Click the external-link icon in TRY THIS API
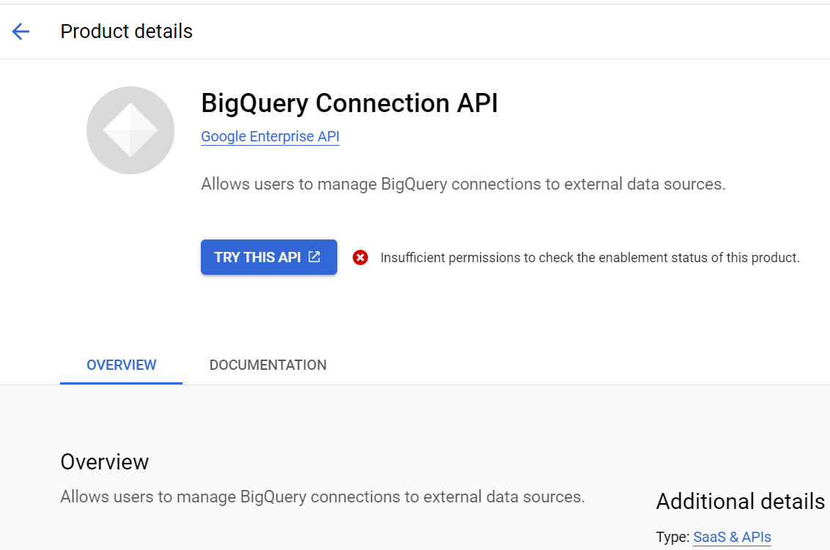This screenshot has width=830, height=550. tap(315, 256)
